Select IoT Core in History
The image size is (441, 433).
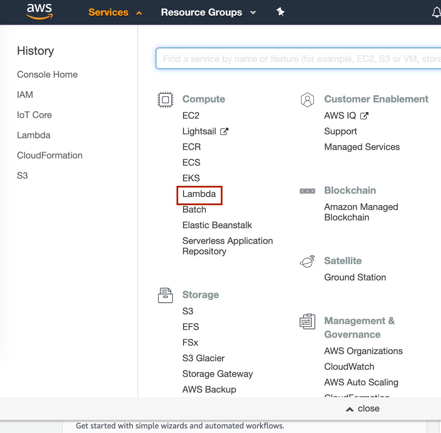pyautogui.click(x=34, y=115)
